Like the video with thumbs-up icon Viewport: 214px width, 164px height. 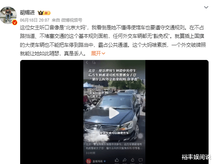point(117,160)
